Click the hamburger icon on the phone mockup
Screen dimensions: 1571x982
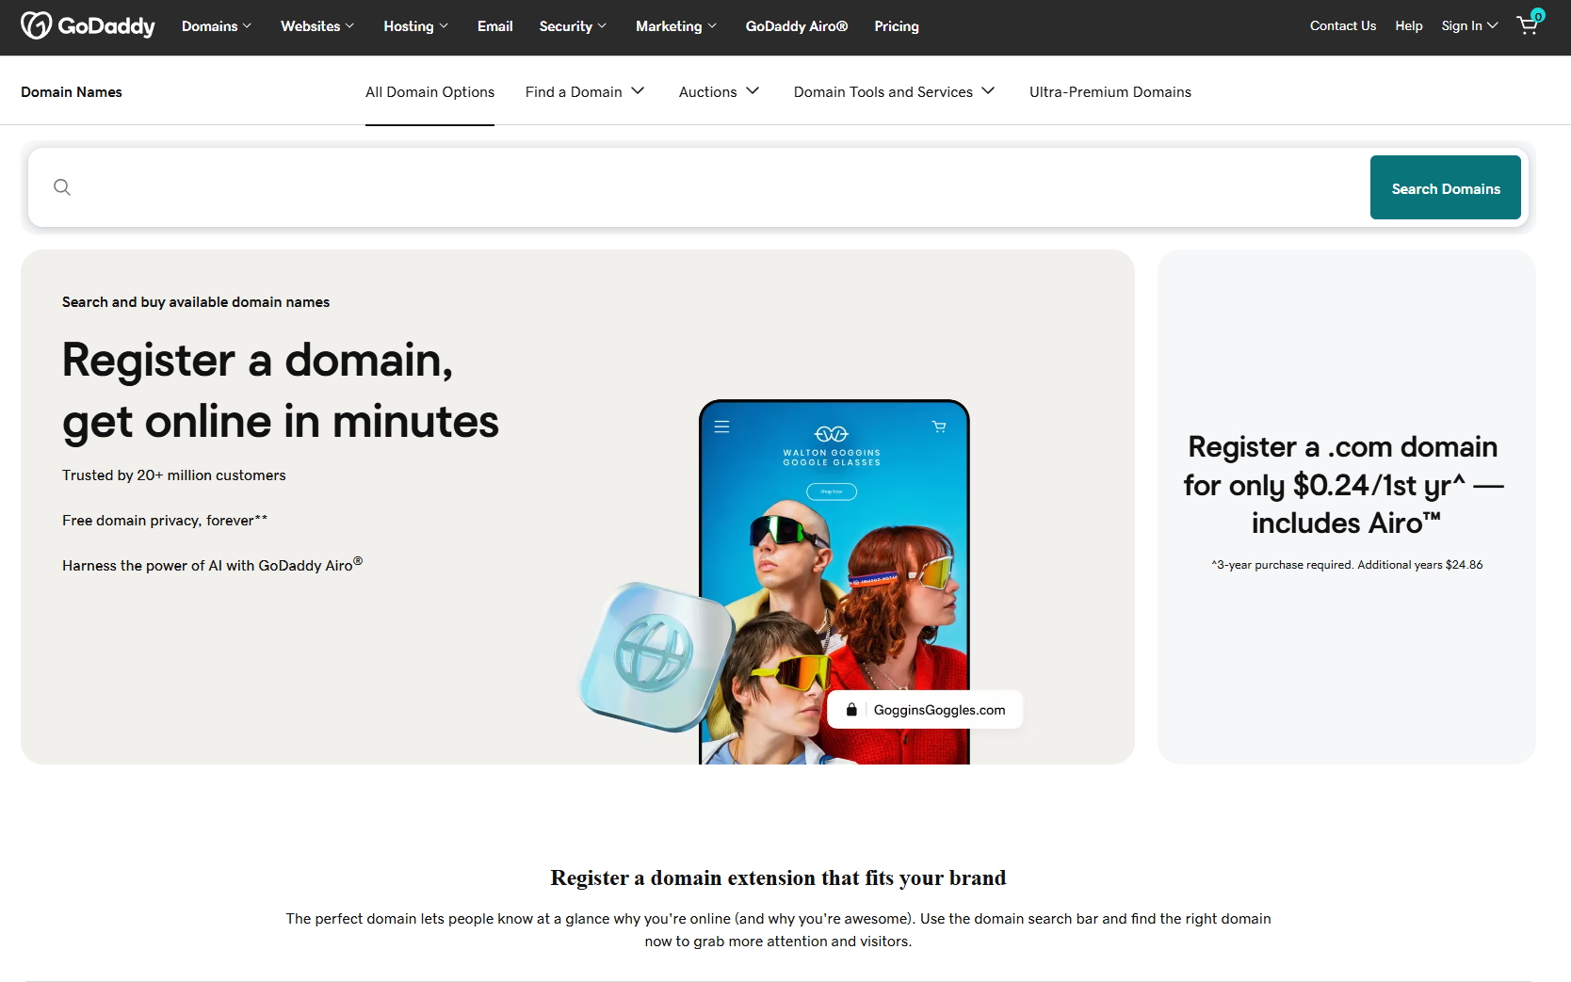721,427
